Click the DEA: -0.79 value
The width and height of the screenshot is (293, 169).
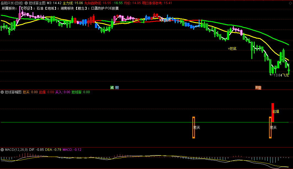(x=53, y=149)
